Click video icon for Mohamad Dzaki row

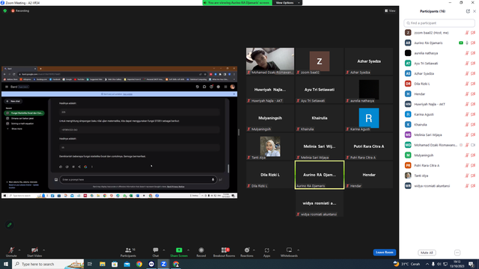click(x=473, y=145)
